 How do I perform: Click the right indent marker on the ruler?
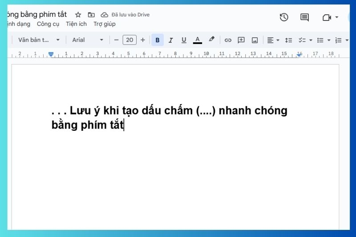coord(299,55)
